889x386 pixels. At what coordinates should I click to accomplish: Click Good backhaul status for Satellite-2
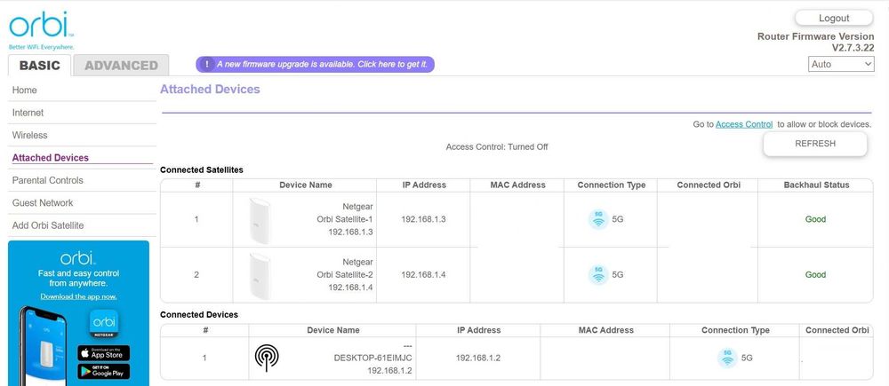coord(815,274)
